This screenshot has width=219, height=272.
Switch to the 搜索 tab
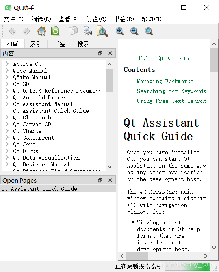point(83,44)
